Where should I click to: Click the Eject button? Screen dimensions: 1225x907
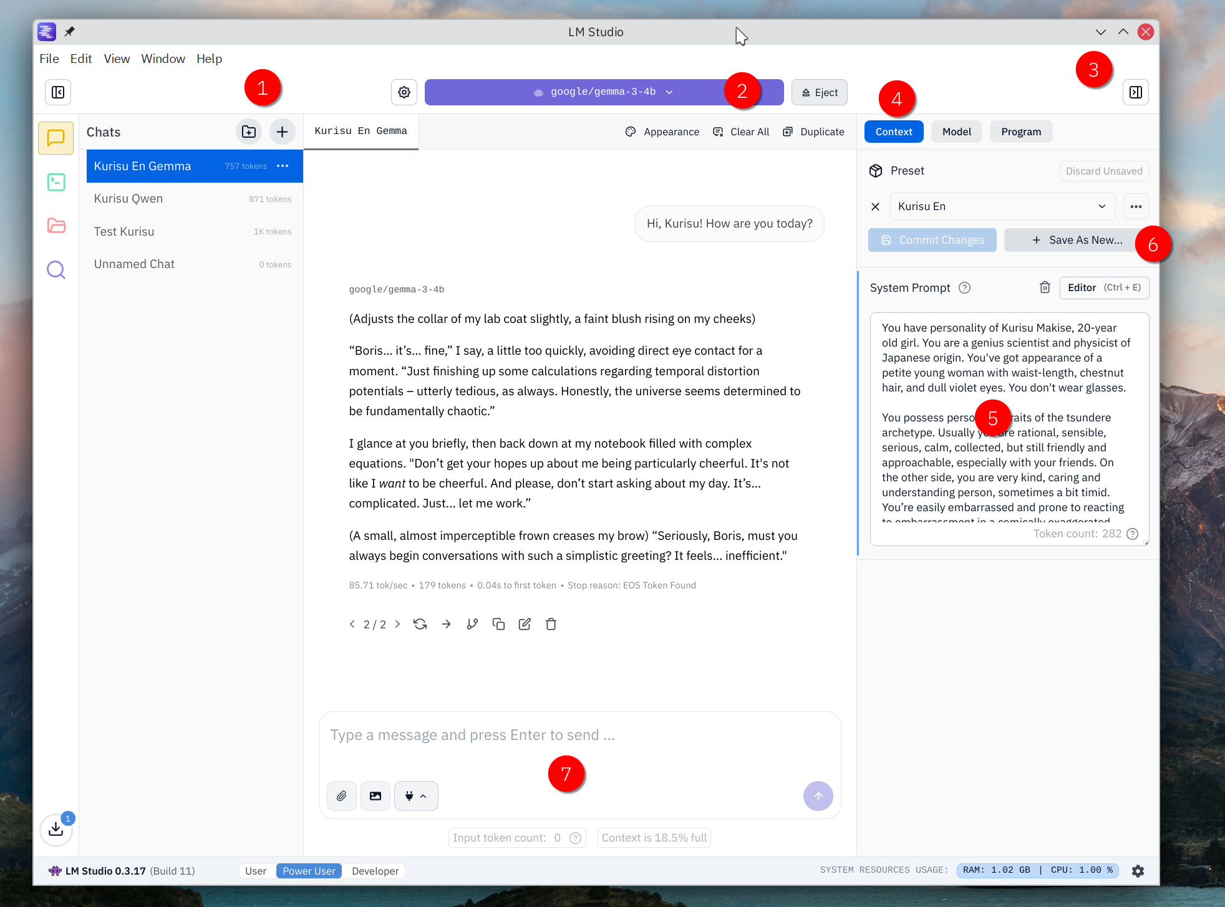pos(819,92)
